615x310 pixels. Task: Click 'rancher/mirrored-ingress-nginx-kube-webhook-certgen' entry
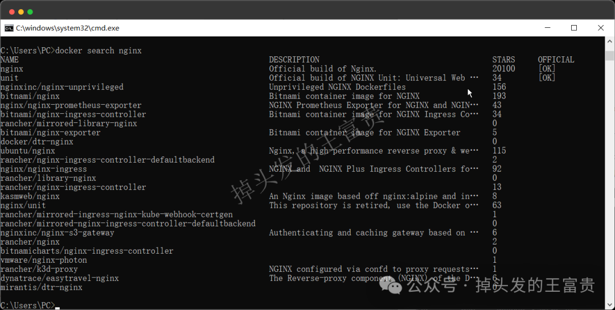tap(117, 215)
